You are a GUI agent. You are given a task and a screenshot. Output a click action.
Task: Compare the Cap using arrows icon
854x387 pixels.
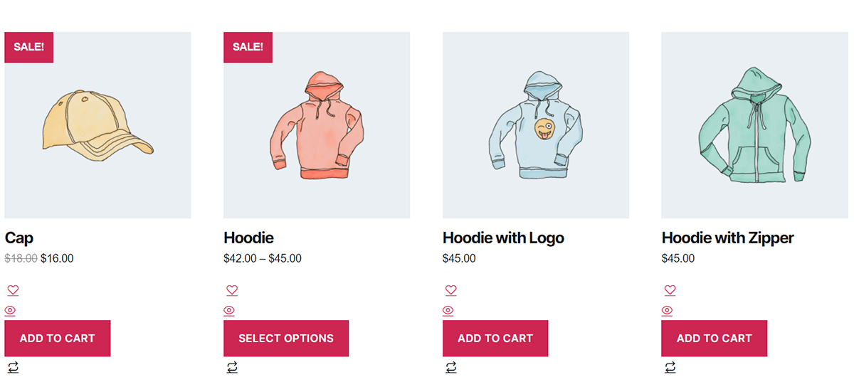point(13,367)
